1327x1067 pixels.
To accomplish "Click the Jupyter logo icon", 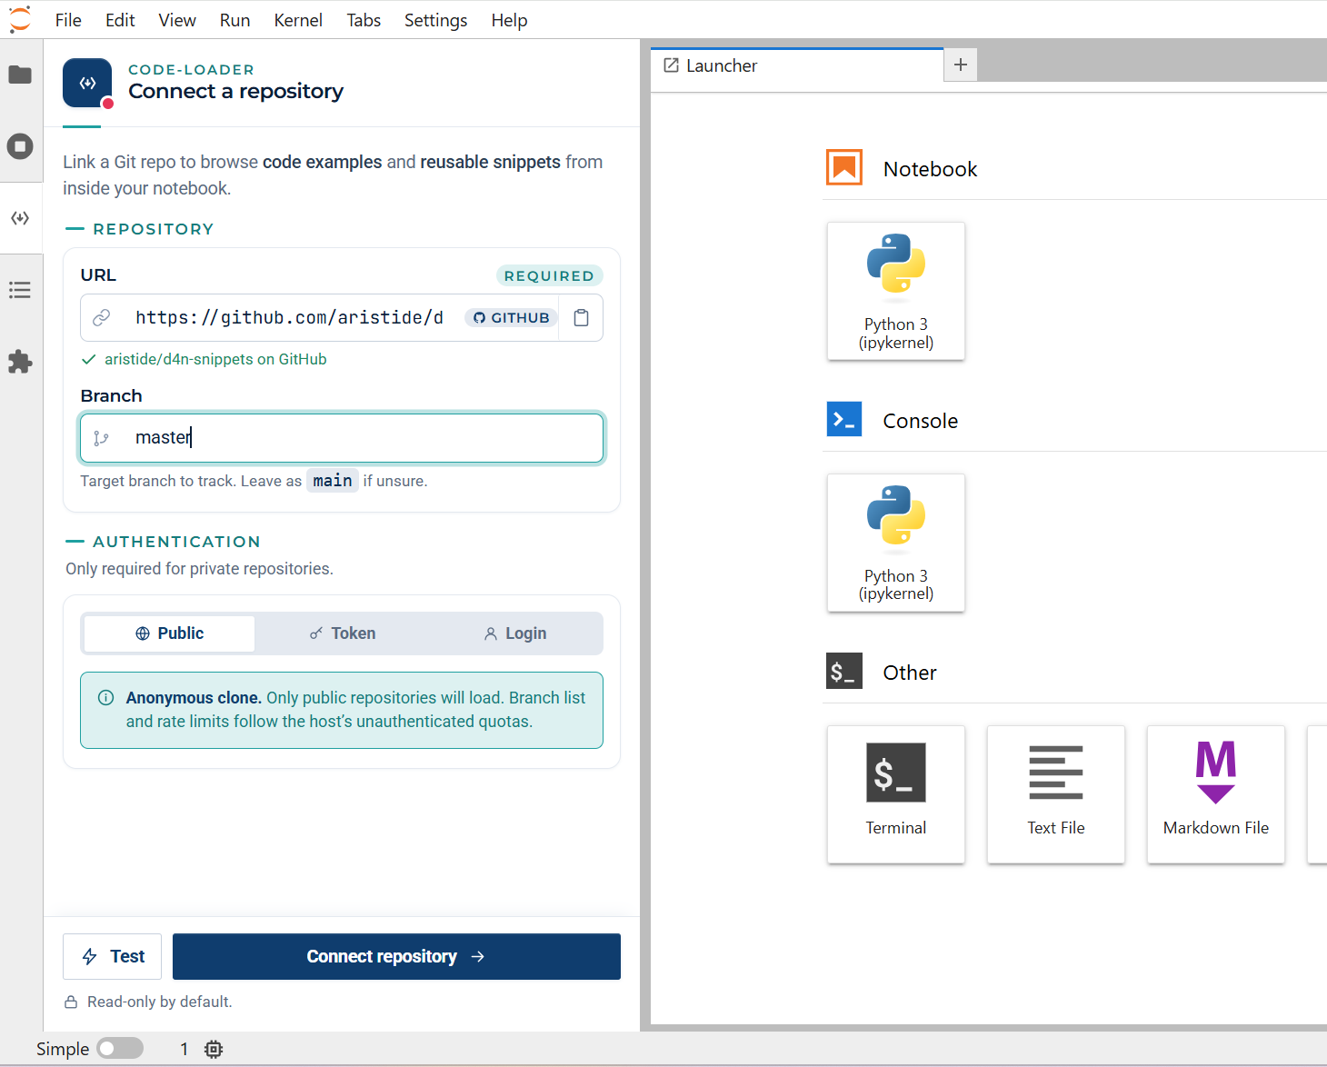I will [19, 19].
